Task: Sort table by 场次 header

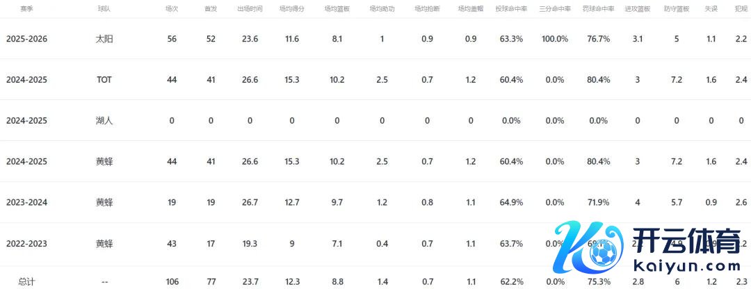Action: point(172,10)
